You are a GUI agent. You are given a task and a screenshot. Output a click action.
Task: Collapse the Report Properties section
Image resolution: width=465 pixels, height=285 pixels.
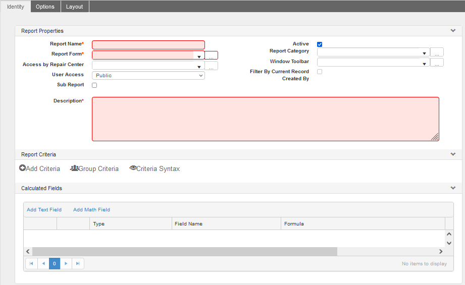(x=453, y=31)
